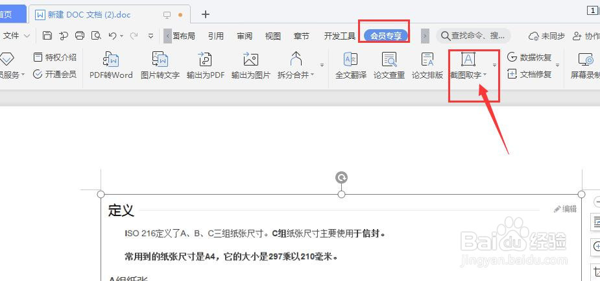
Task: Click the 论文查重 tool
Action: (x=389, y=65)
